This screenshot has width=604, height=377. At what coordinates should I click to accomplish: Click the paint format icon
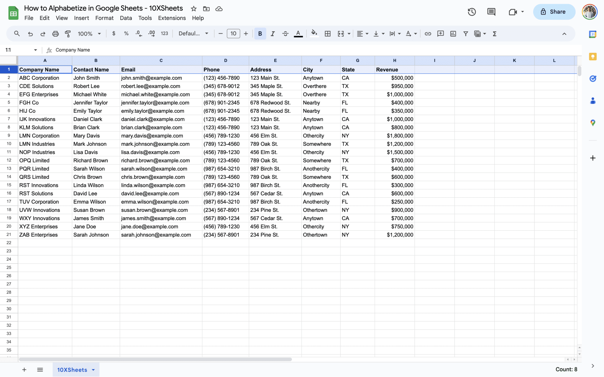pos(68,34)
